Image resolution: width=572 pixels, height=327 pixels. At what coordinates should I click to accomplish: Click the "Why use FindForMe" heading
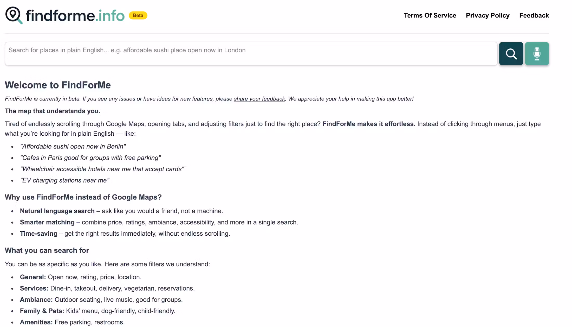click(x=83, y=197)
